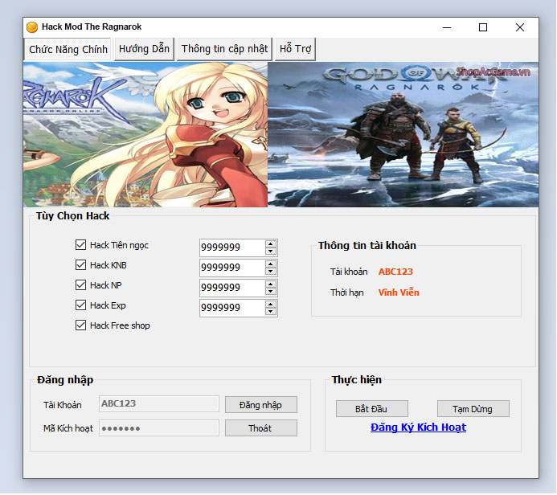Click the Thoát button

261,428
